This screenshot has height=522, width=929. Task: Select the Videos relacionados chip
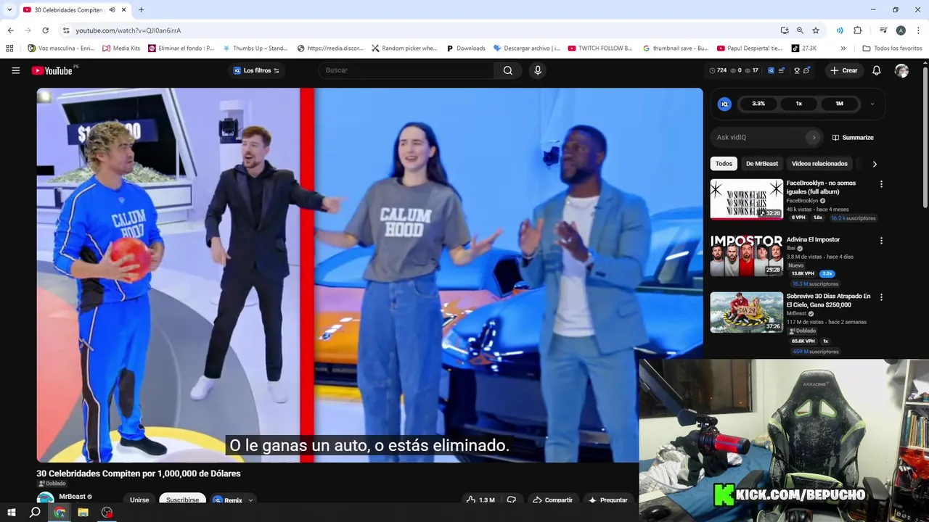819,164
